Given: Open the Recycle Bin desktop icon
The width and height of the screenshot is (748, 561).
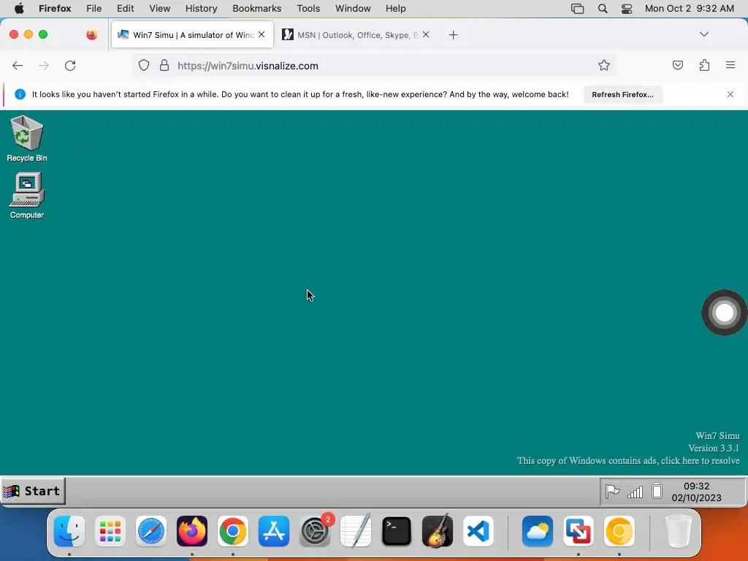Looking at the screenshot, I should click(x=27, y=139).
